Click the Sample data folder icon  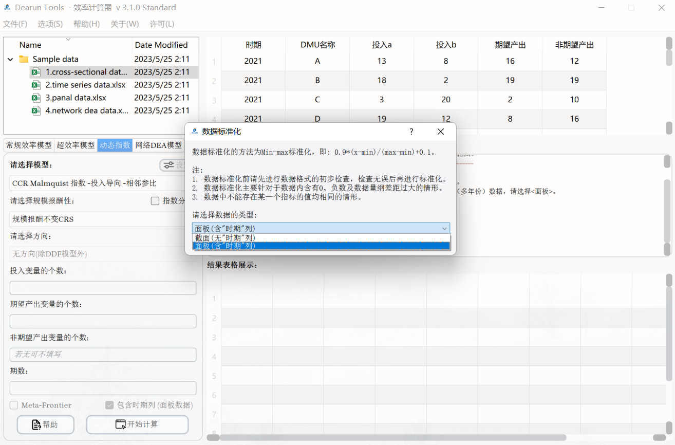(23, 59)
